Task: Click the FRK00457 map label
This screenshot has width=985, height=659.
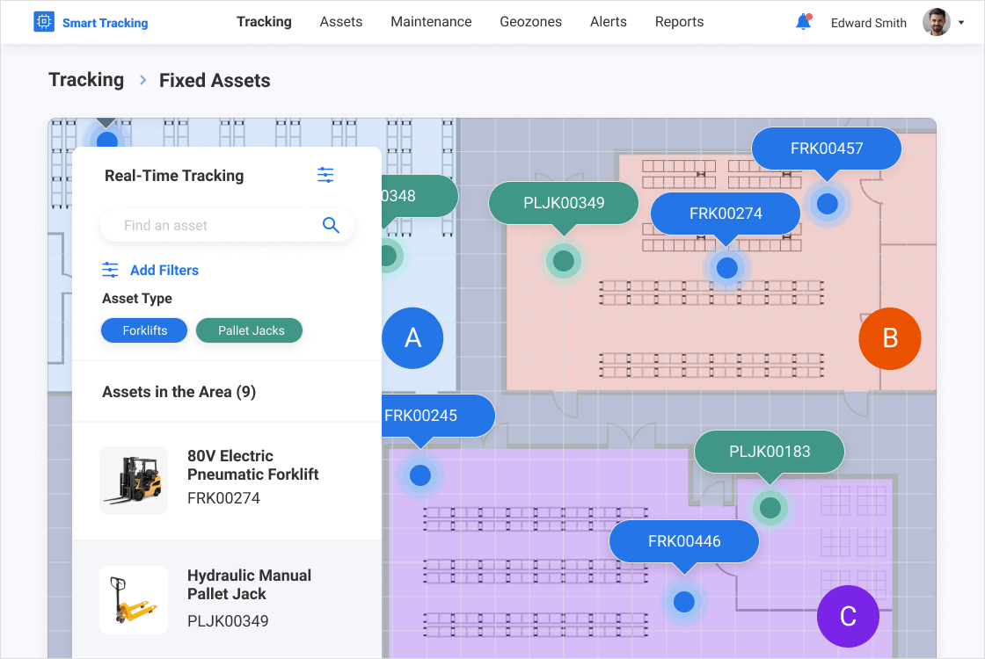Action: pyautogui.click(x=827, y=148)
